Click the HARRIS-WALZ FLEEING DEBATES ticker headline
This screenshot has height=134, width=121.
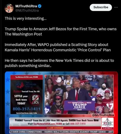[x=75, y=132]
